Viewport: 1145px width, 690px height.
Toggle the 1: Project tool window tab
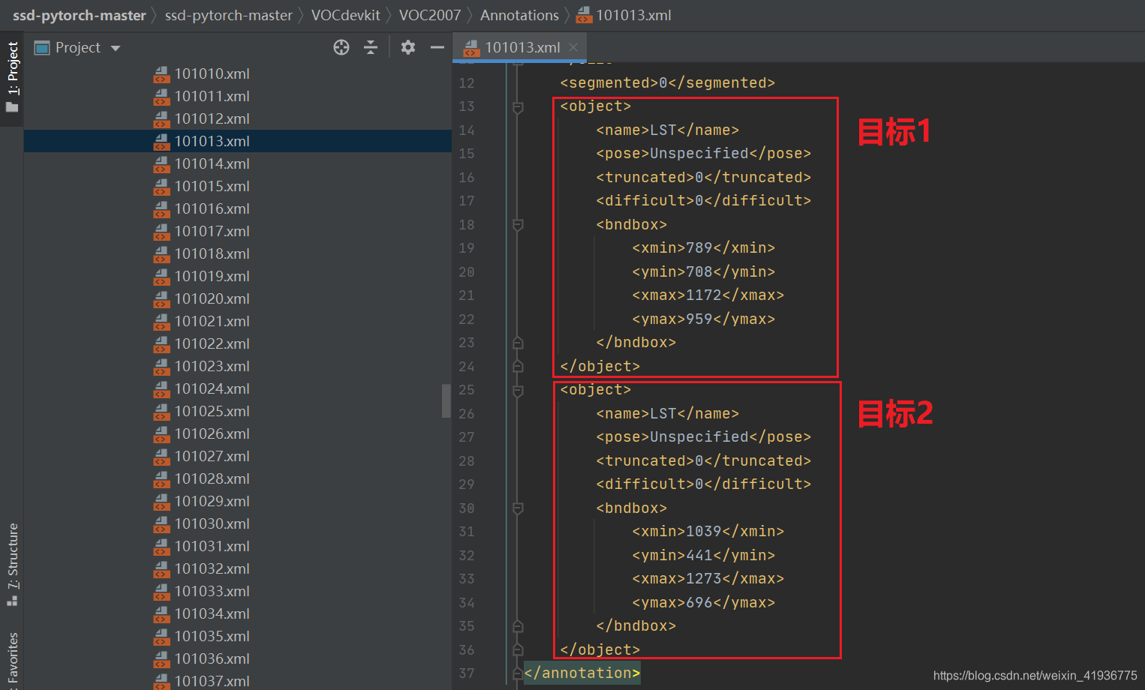12,76
